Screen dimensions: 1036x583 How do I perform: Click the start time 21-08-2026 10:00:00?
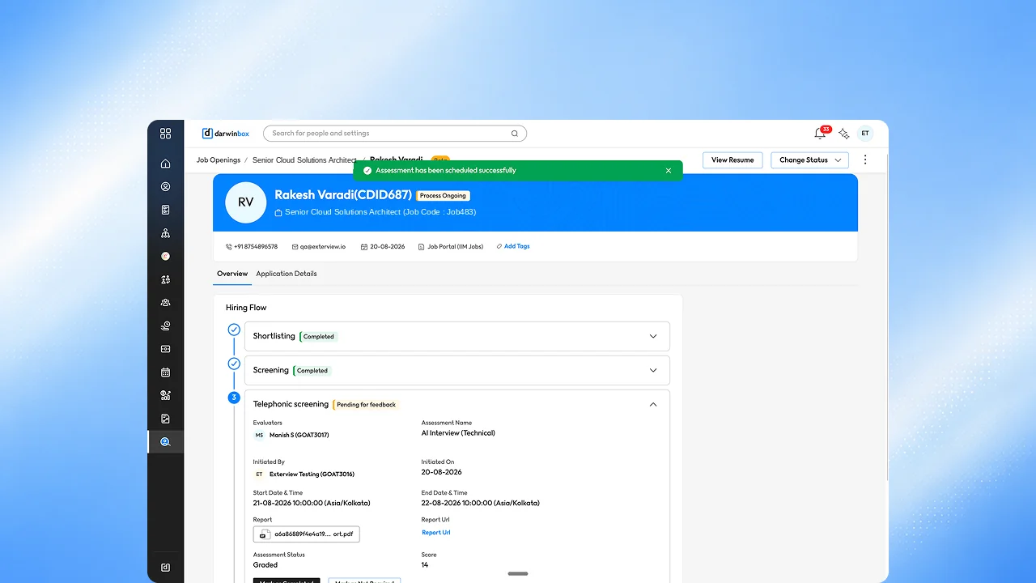click(x=312, y=503)
